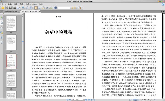The height and width of the screenshot is (101, 165).
Task: Open the second menu in menu bar
Action: [x=10, y=4]
